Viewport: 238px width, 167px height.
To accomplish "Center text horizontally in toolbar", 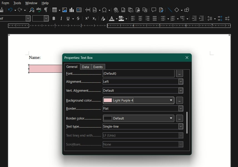I will click(x=140, y=19).
